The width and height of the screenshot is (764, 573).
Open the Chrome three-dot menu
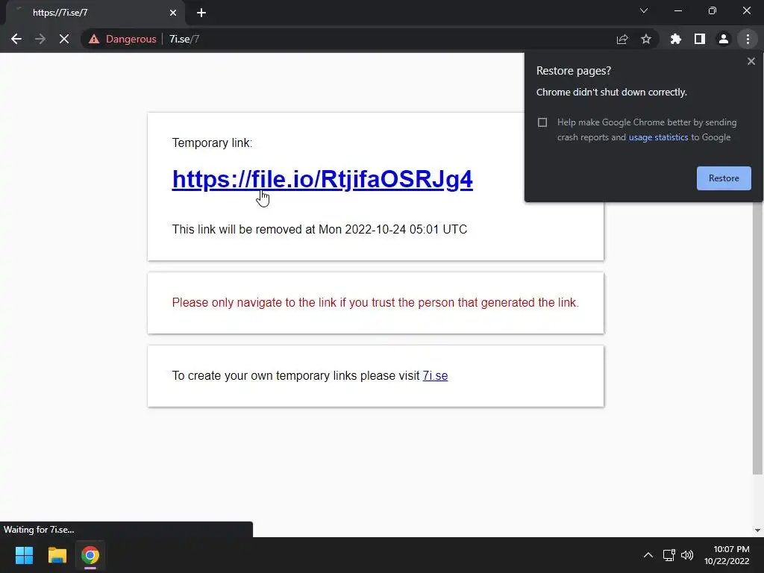pos(748,39)
